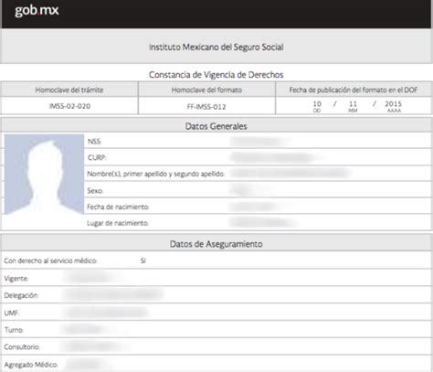This screenshot has height=372, width=433.
Task: Click the Sexo label
Action: coord(95,191)
